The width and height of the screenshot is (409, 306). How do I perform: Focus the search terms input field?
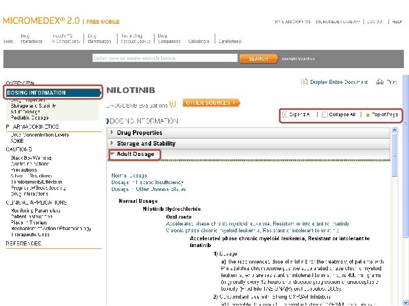[x=165, y=58]
